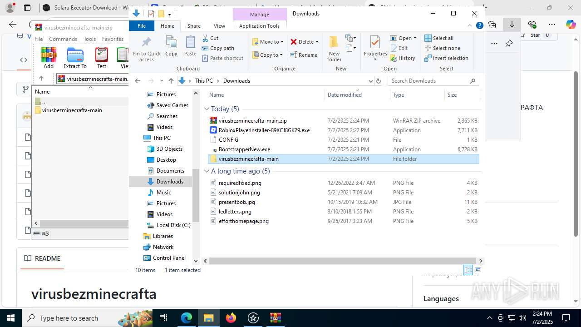This screenshot has width=581, height=327.
Task: Click the Cut scissors command
Action: [210, 38]
